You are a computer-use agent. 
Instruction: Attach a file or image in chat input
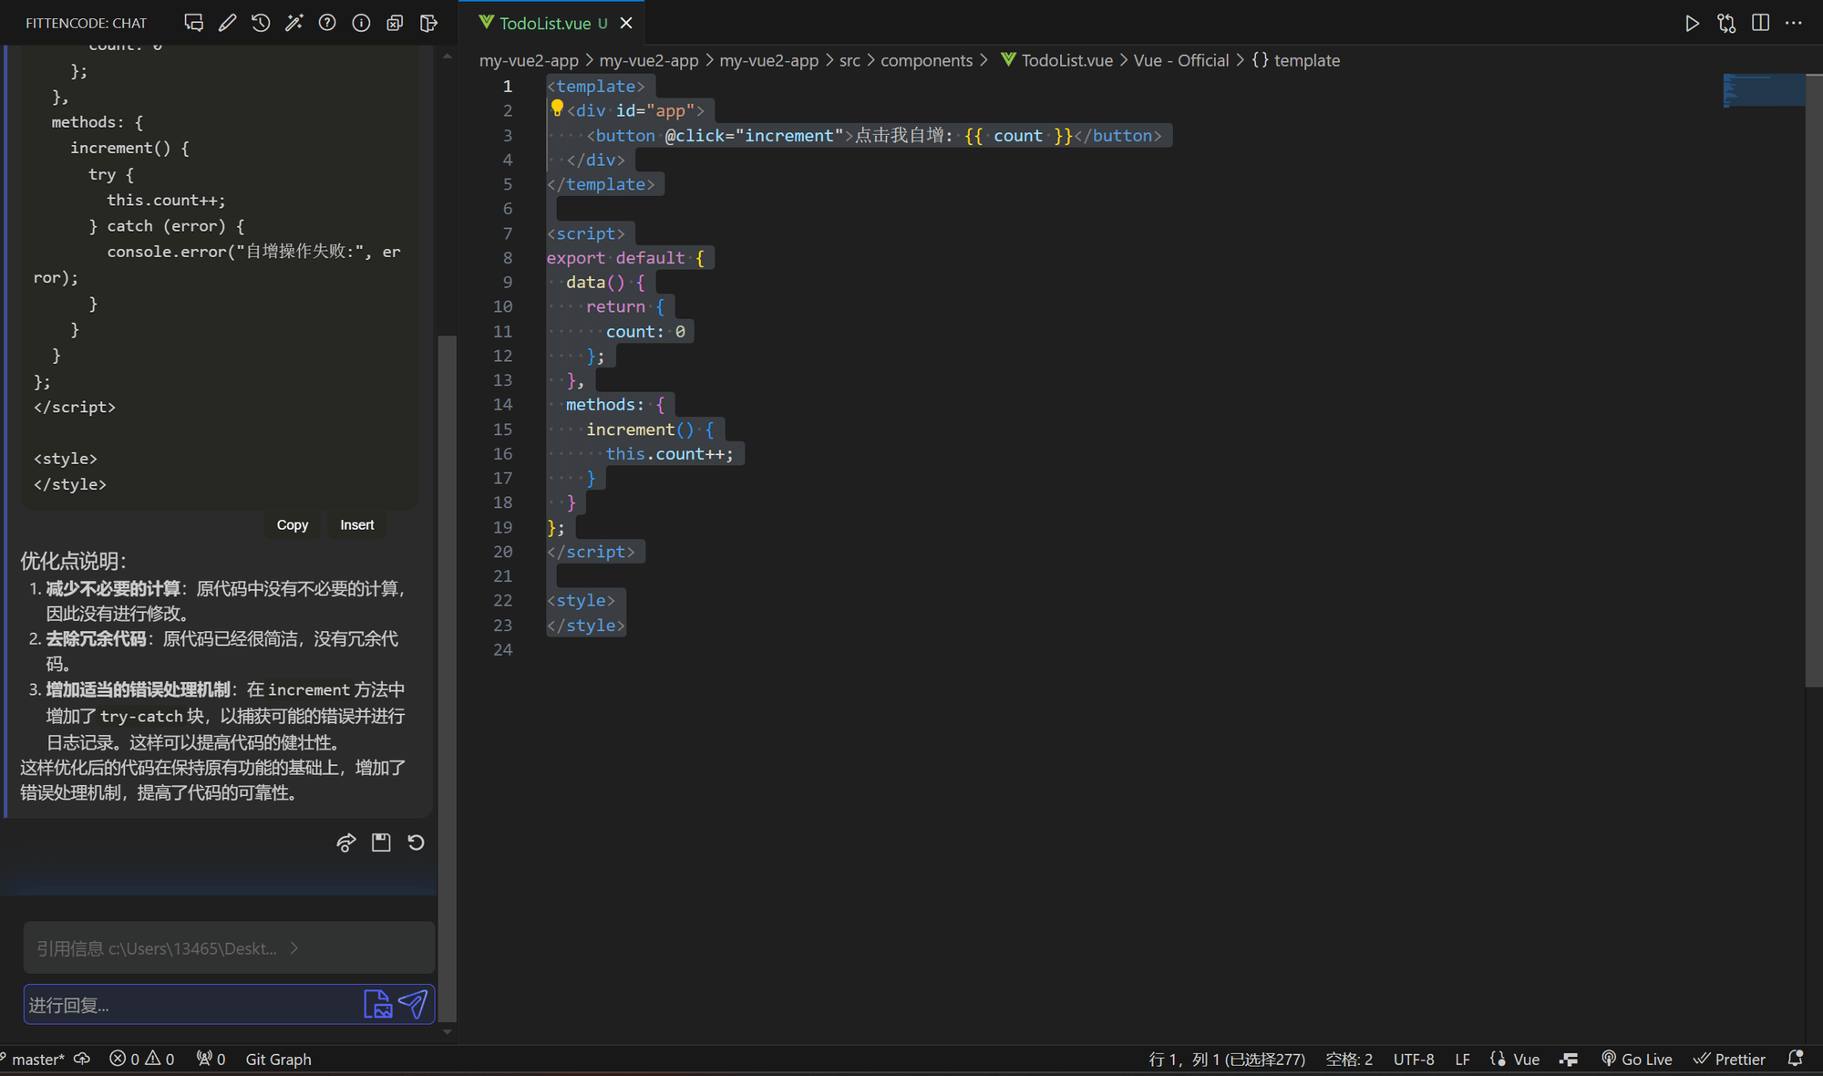(x=377, y=1004)
